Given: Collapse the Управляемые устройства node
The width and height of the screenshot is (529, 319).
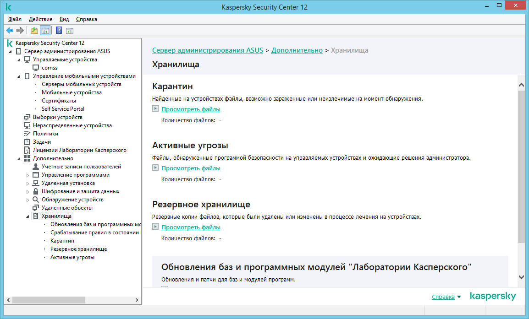Looking at the screenshot, I should pyautogui.click(x=19, y=60).
